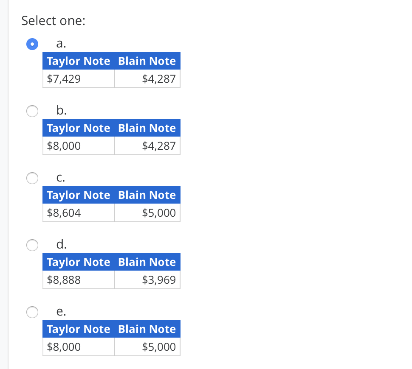Click the 'Select one:' prompt text

coord(53,21)
